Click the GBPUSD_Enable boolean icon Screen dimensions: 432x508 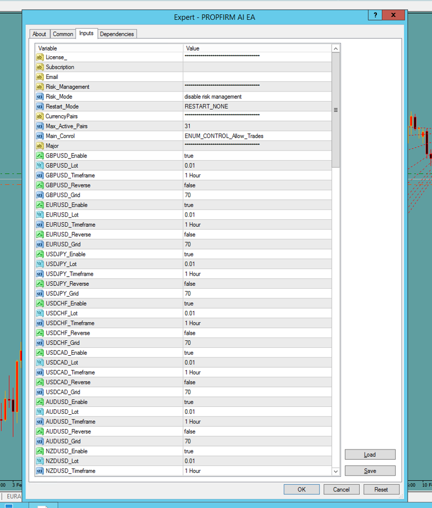coord(40,156)
